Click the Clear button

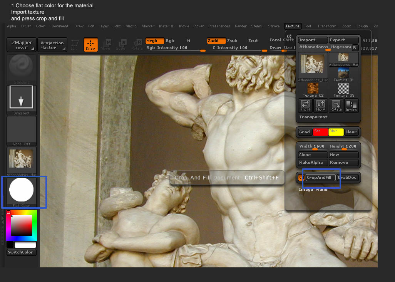tap(351, 132)
